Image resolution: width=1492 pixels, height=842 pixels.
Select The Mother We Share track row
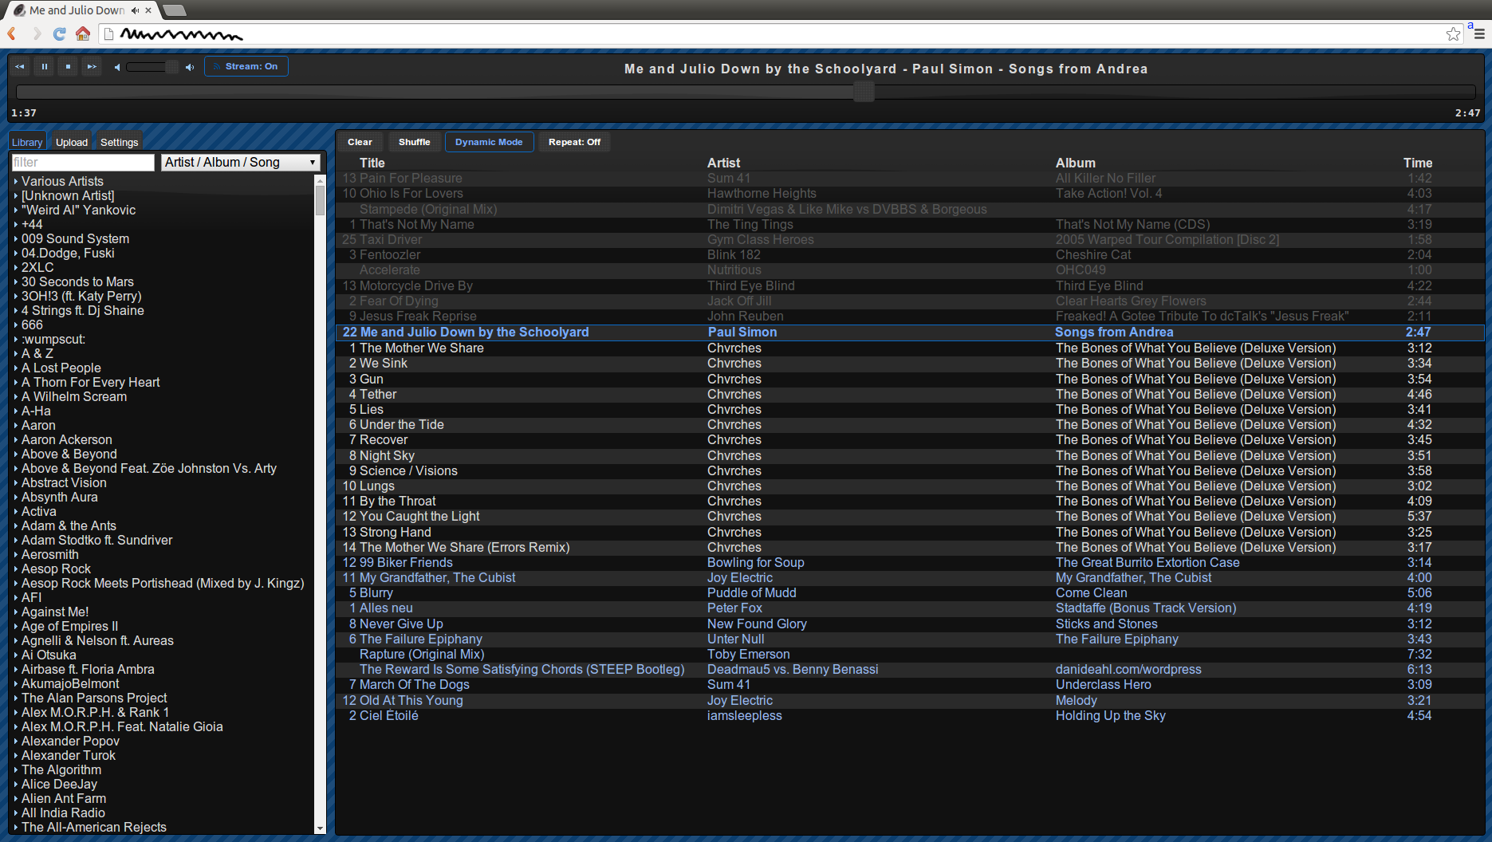coord(910,348)
